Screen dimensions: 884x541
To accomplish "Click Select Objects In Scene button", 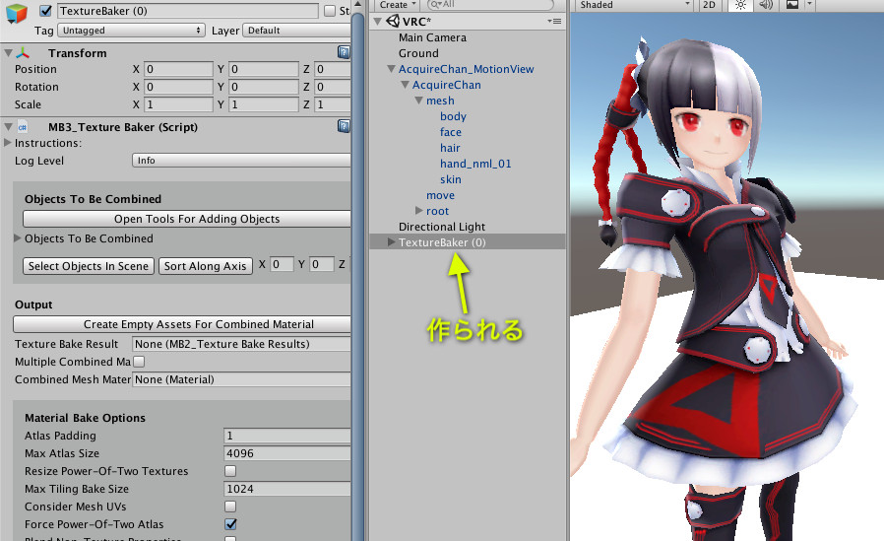I will tap(89, 266).
